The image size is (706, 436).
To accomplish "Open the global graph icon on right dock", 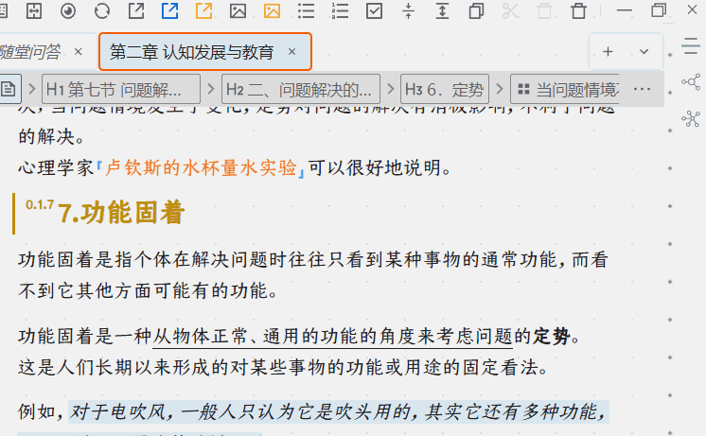I will click(x=691, y=119).
